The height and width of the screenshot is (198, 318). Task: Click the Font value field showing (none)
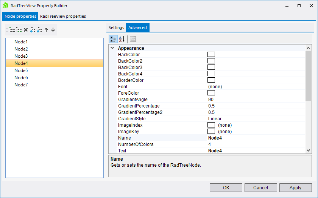click(x=256, y=87)
